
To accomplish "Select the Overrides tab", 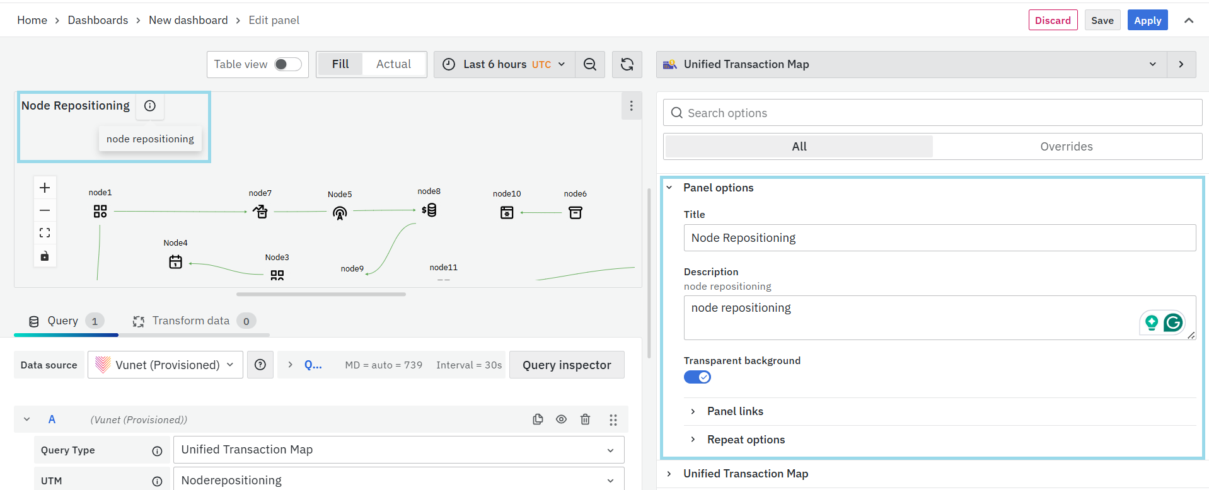I will coord(1066,147).
